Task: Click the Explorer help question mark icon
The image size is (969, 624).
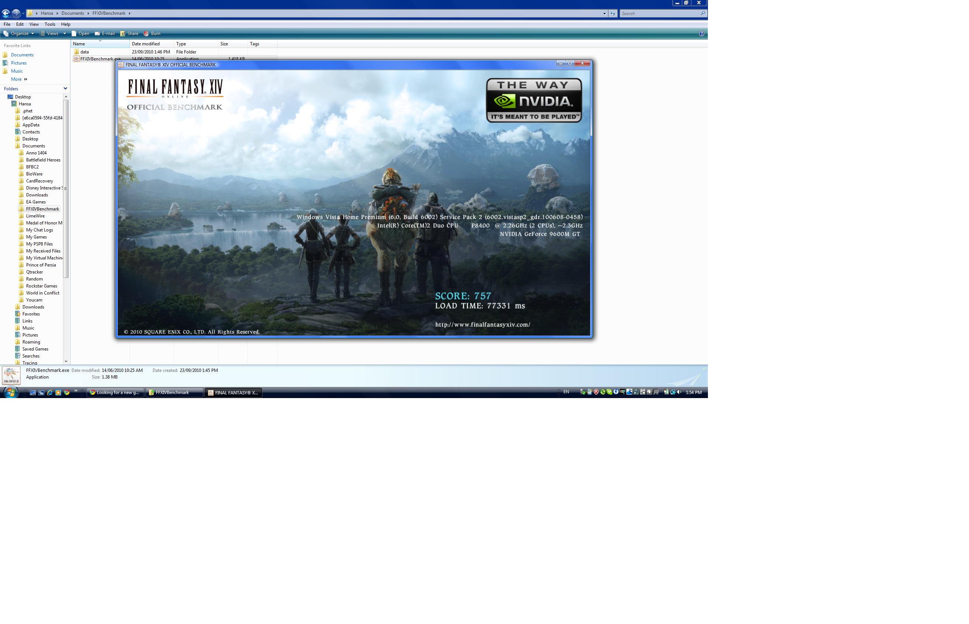Action: [x=702, y=34]
